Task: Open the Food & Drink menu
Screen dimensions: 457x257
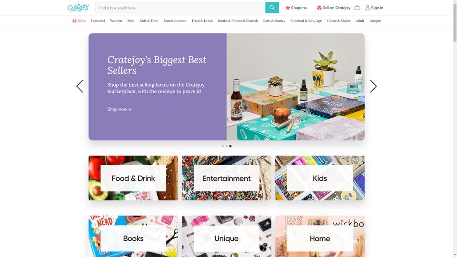Action: 202,20
